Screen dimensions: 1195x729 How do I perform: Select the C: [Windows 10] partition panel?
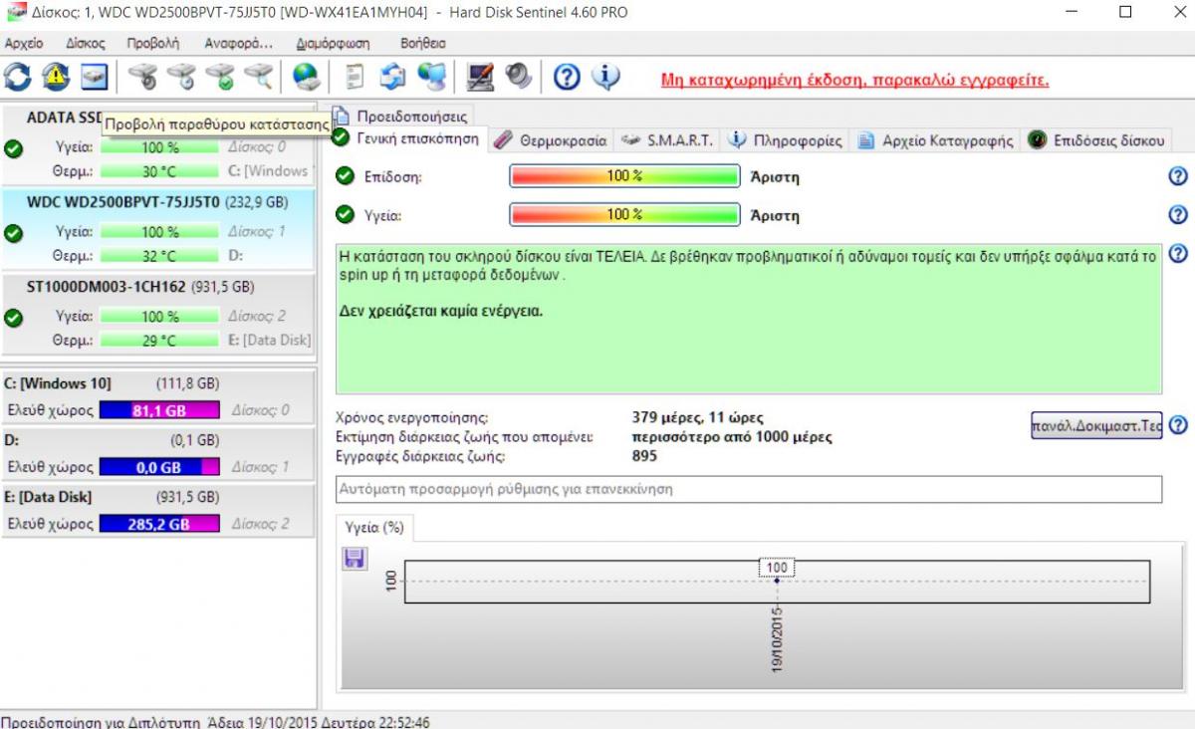[x=158, y=396]
